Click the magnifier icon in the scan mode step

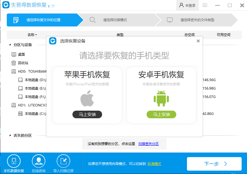pos(92,20)
